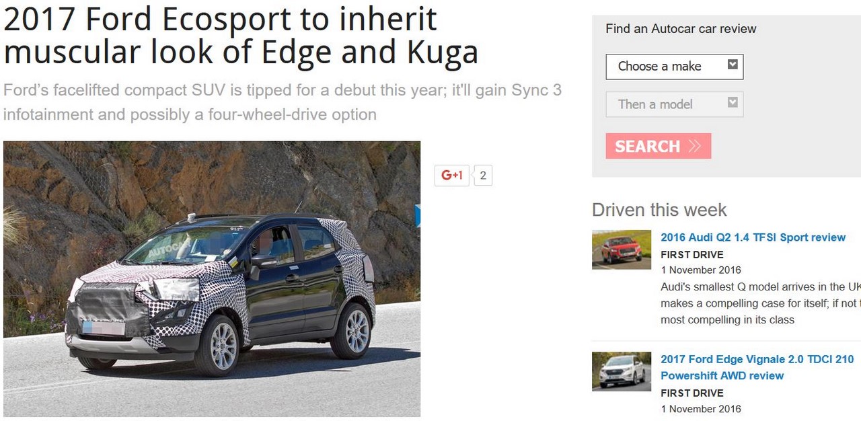This screenshot has height=421, width=861.
Task: Click the +1 count bubble showing 2
Action: [483, 176]
